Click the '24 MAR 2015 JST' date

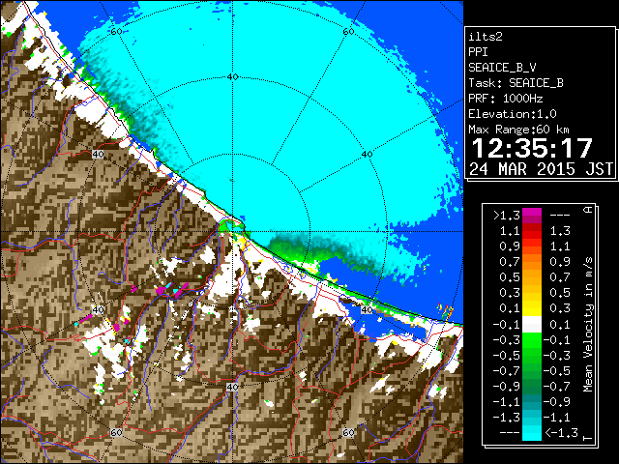[541, 169]
